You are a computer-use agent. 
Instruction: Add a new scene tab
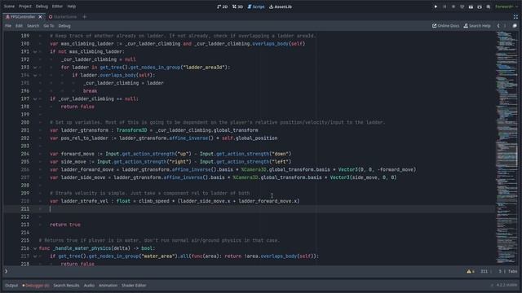[84, 16]
